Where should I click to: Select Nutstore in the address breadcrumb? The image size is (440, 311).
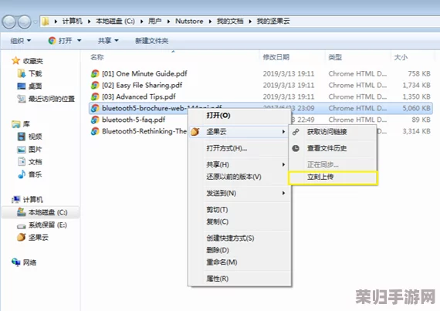click(189, 22)
